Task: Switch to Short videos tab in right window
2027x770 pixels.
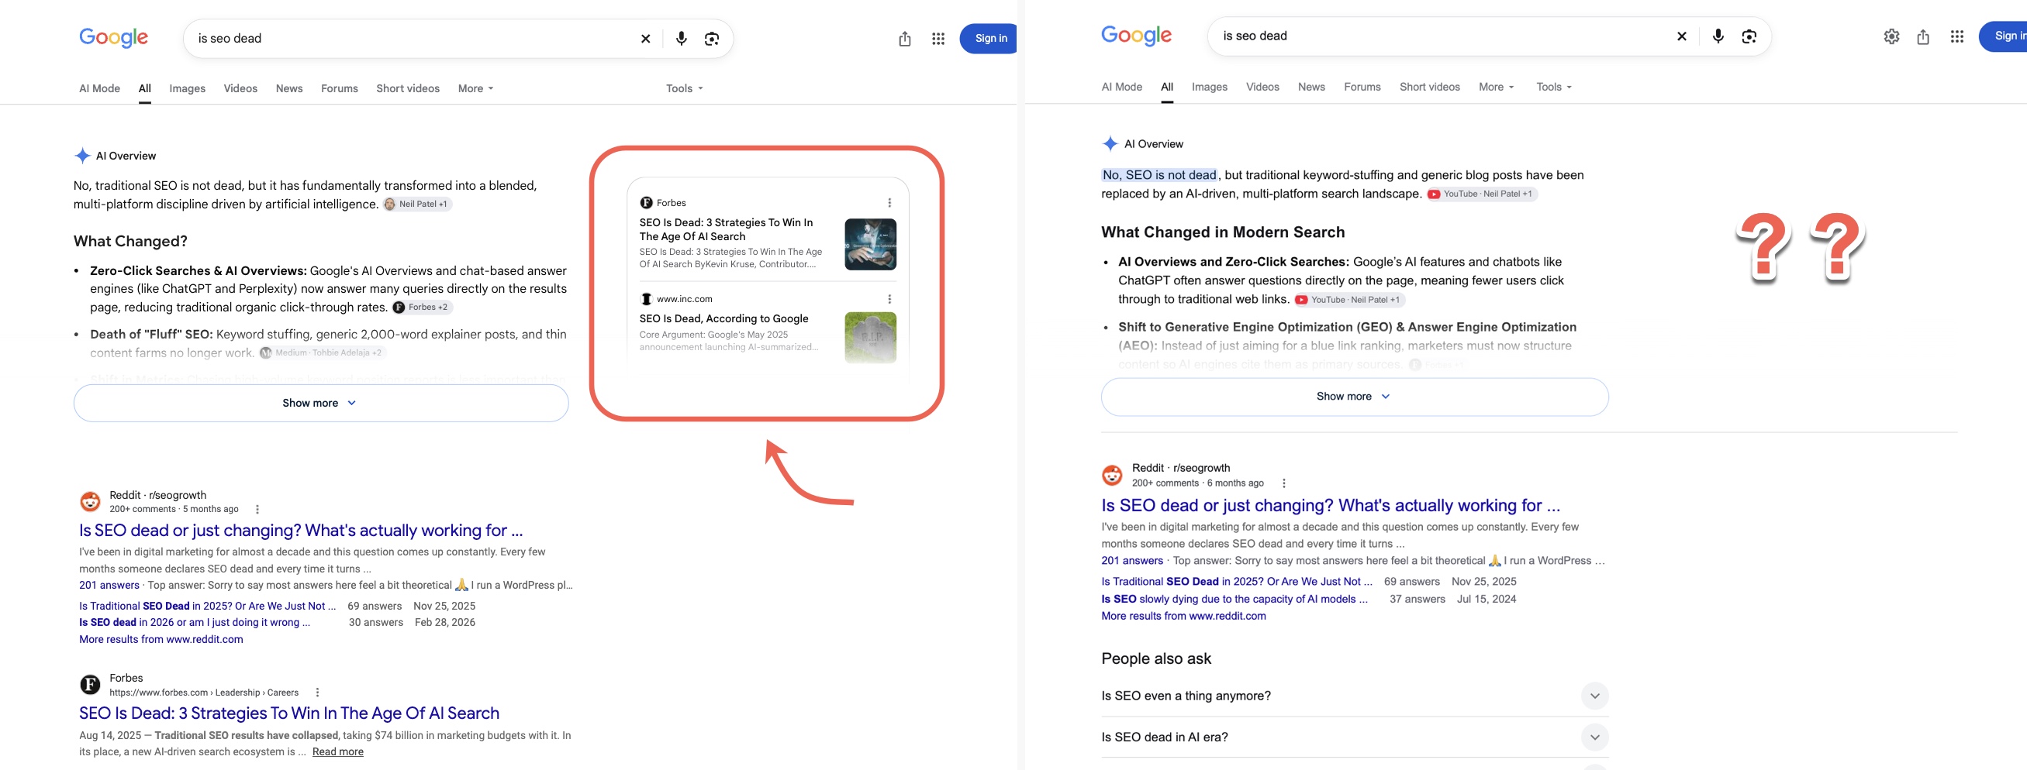Action: click(x=1429, y=88)
